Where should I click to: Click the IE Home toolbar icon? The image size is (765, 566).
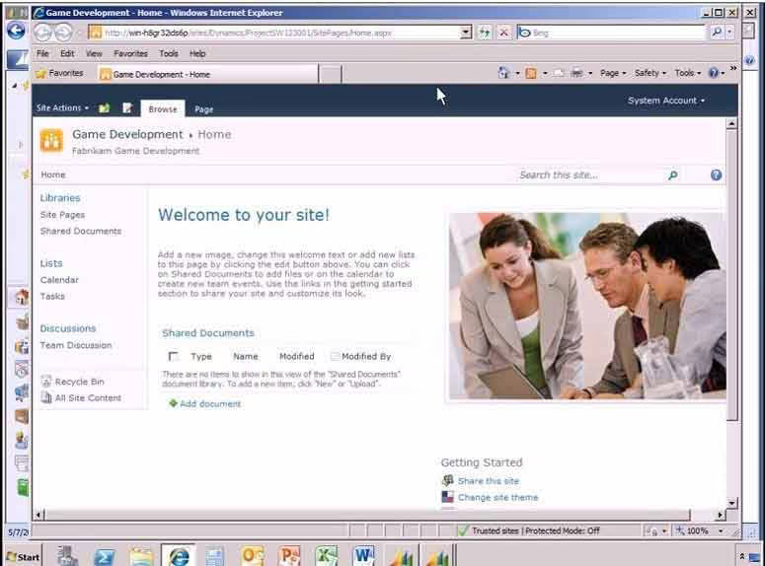pos(503,73)
